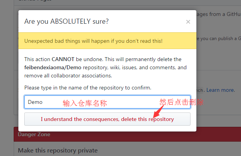This screenshot has width=241, height=156.
Task: Click the bold CANNOT word in the warning
Action: (x=63, y=59)
